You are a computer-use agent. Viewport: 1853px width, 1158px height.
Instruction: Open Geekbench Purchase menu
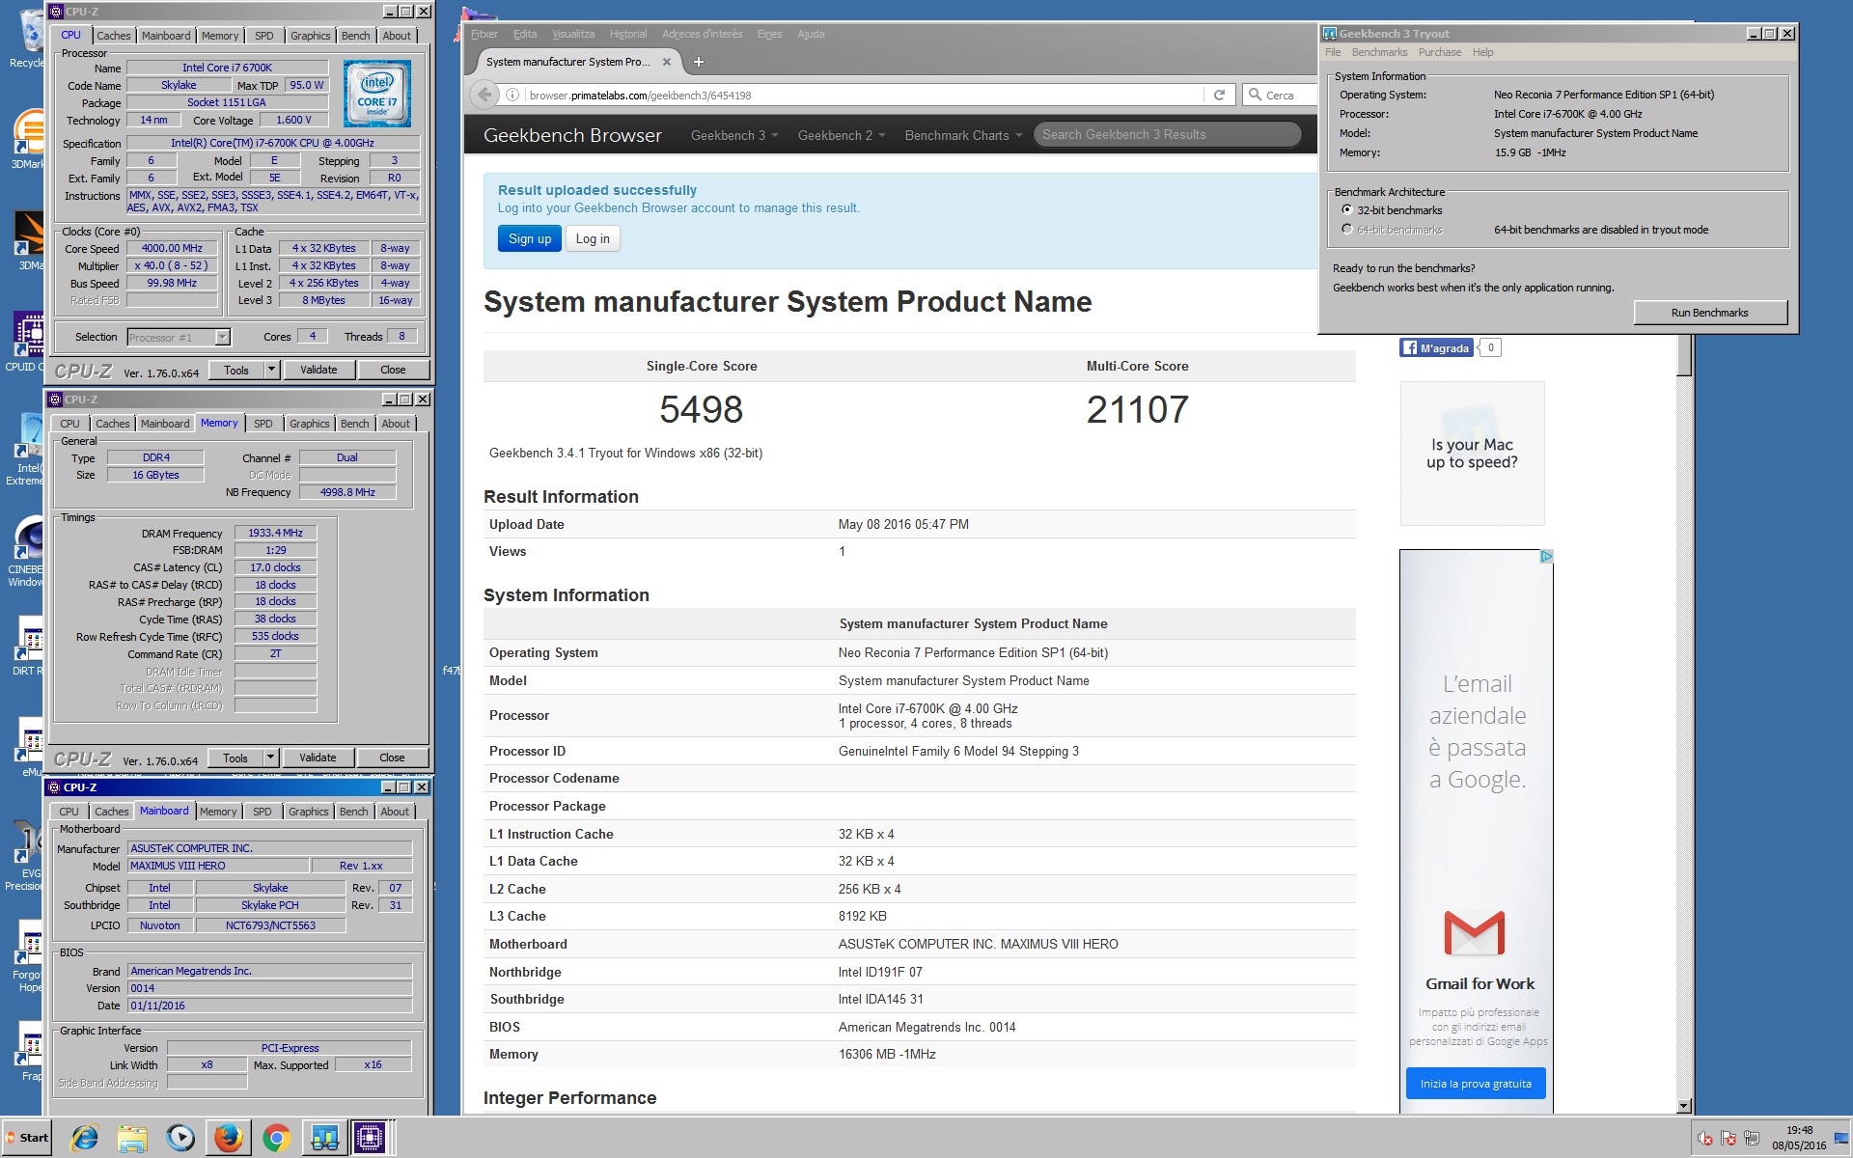[x=1439, y=52]
